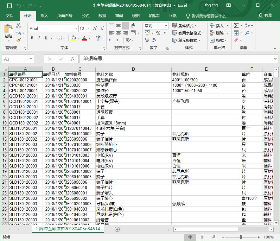This screenshot has height=241, width=280.
Task: Click the Cut scissors icon
Action: 18,26
